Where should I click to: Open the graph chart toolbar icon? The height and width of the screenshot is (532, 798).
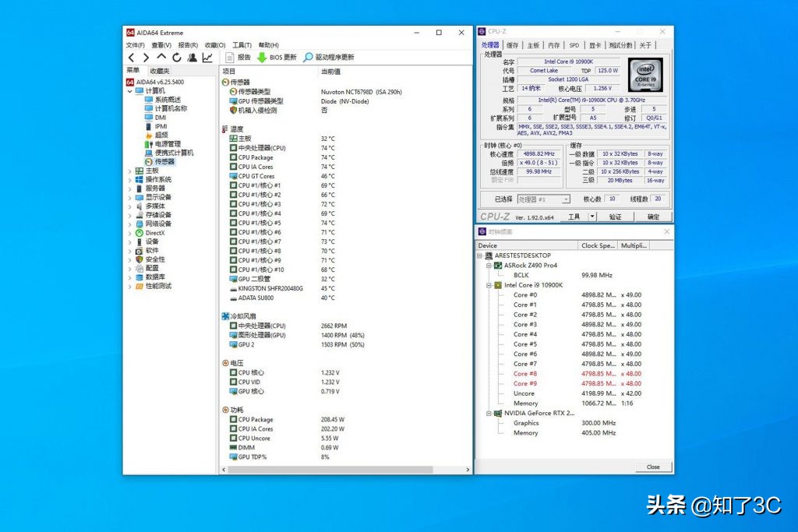click(208, 58)
